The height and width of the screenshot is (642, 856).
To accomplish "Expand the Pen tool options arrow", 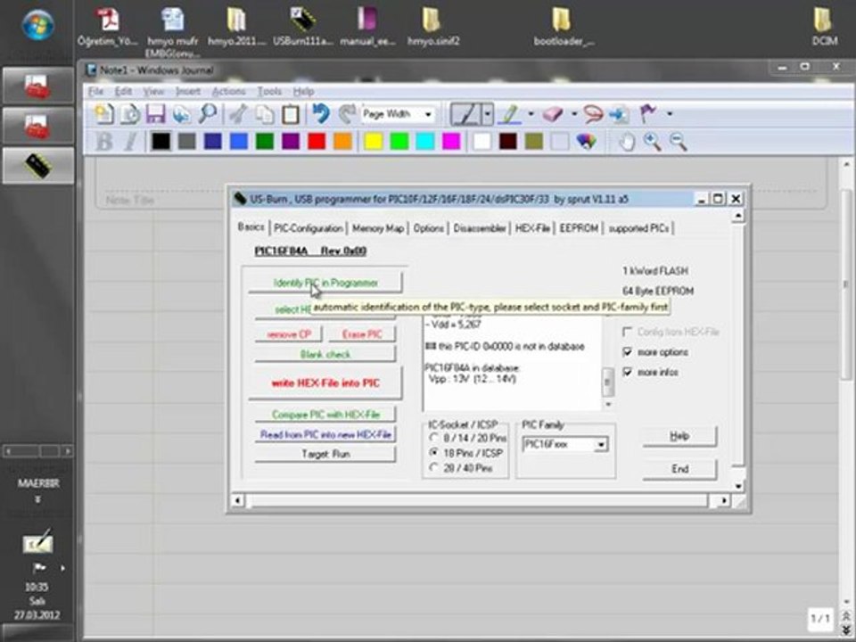I will pyautogui.click(x=488, y=114).
